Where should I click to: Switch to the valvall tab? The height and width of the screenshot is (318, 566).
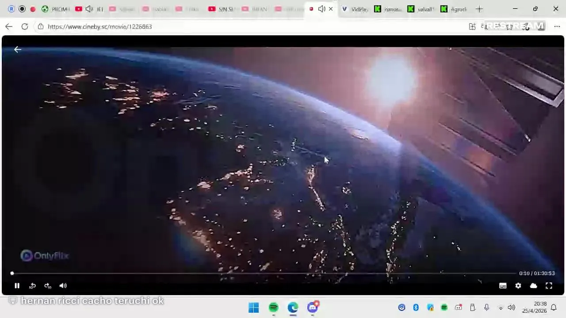(421, 9)
